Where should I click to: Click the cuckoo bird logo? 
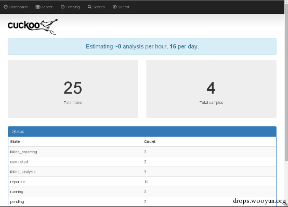pos(49,26)
